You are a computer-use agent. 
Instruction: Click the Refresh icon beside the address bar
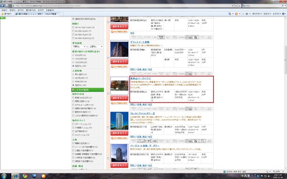236,6
